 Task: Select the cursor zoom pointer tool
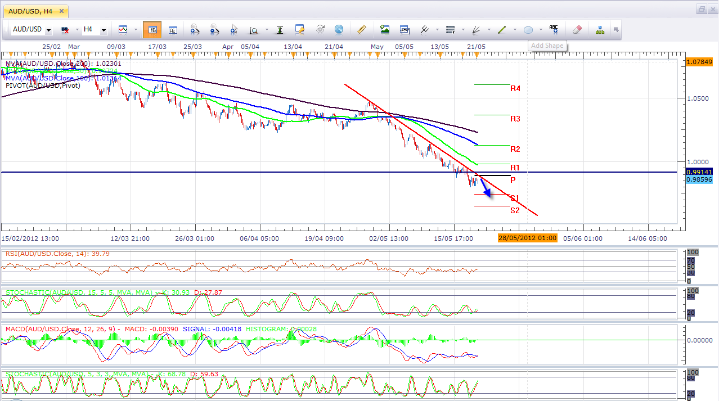234,29
